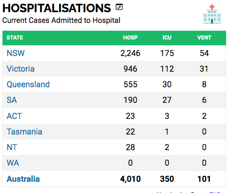Go to the Tasmania link
231x193 pixels.
(24, 132)
